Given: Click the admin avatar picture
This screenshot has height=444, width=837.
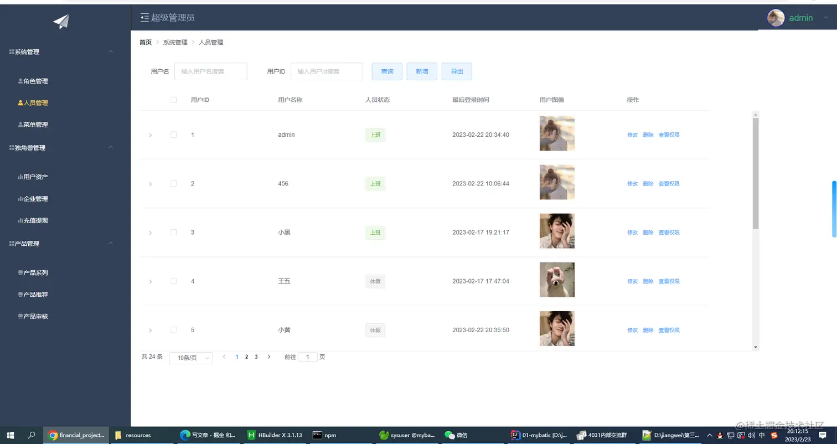Looking at the screenshot, I should coord(776,18).
